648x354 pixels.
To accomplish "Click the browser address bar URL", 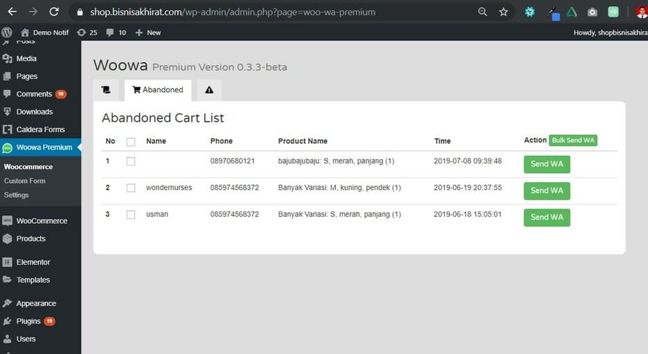I will point(233,12).
